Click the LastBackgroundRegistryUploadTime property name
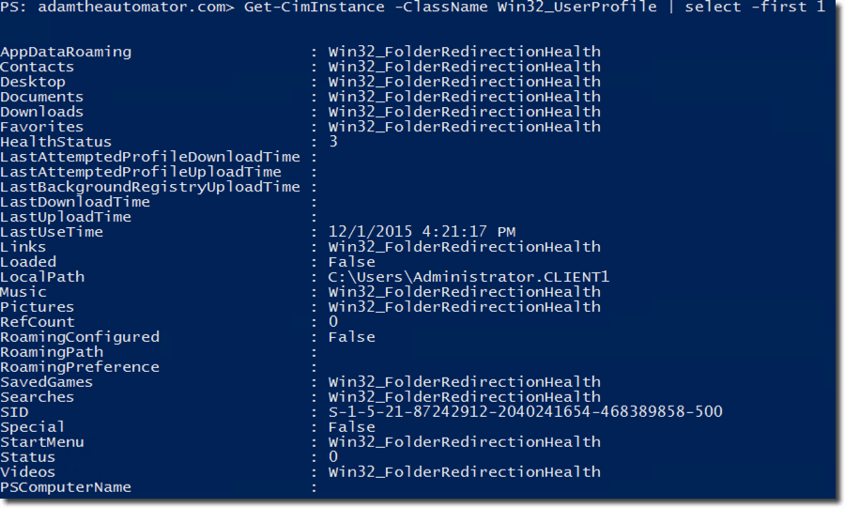This screenshot has height=508, width=845. coord(150,187)
